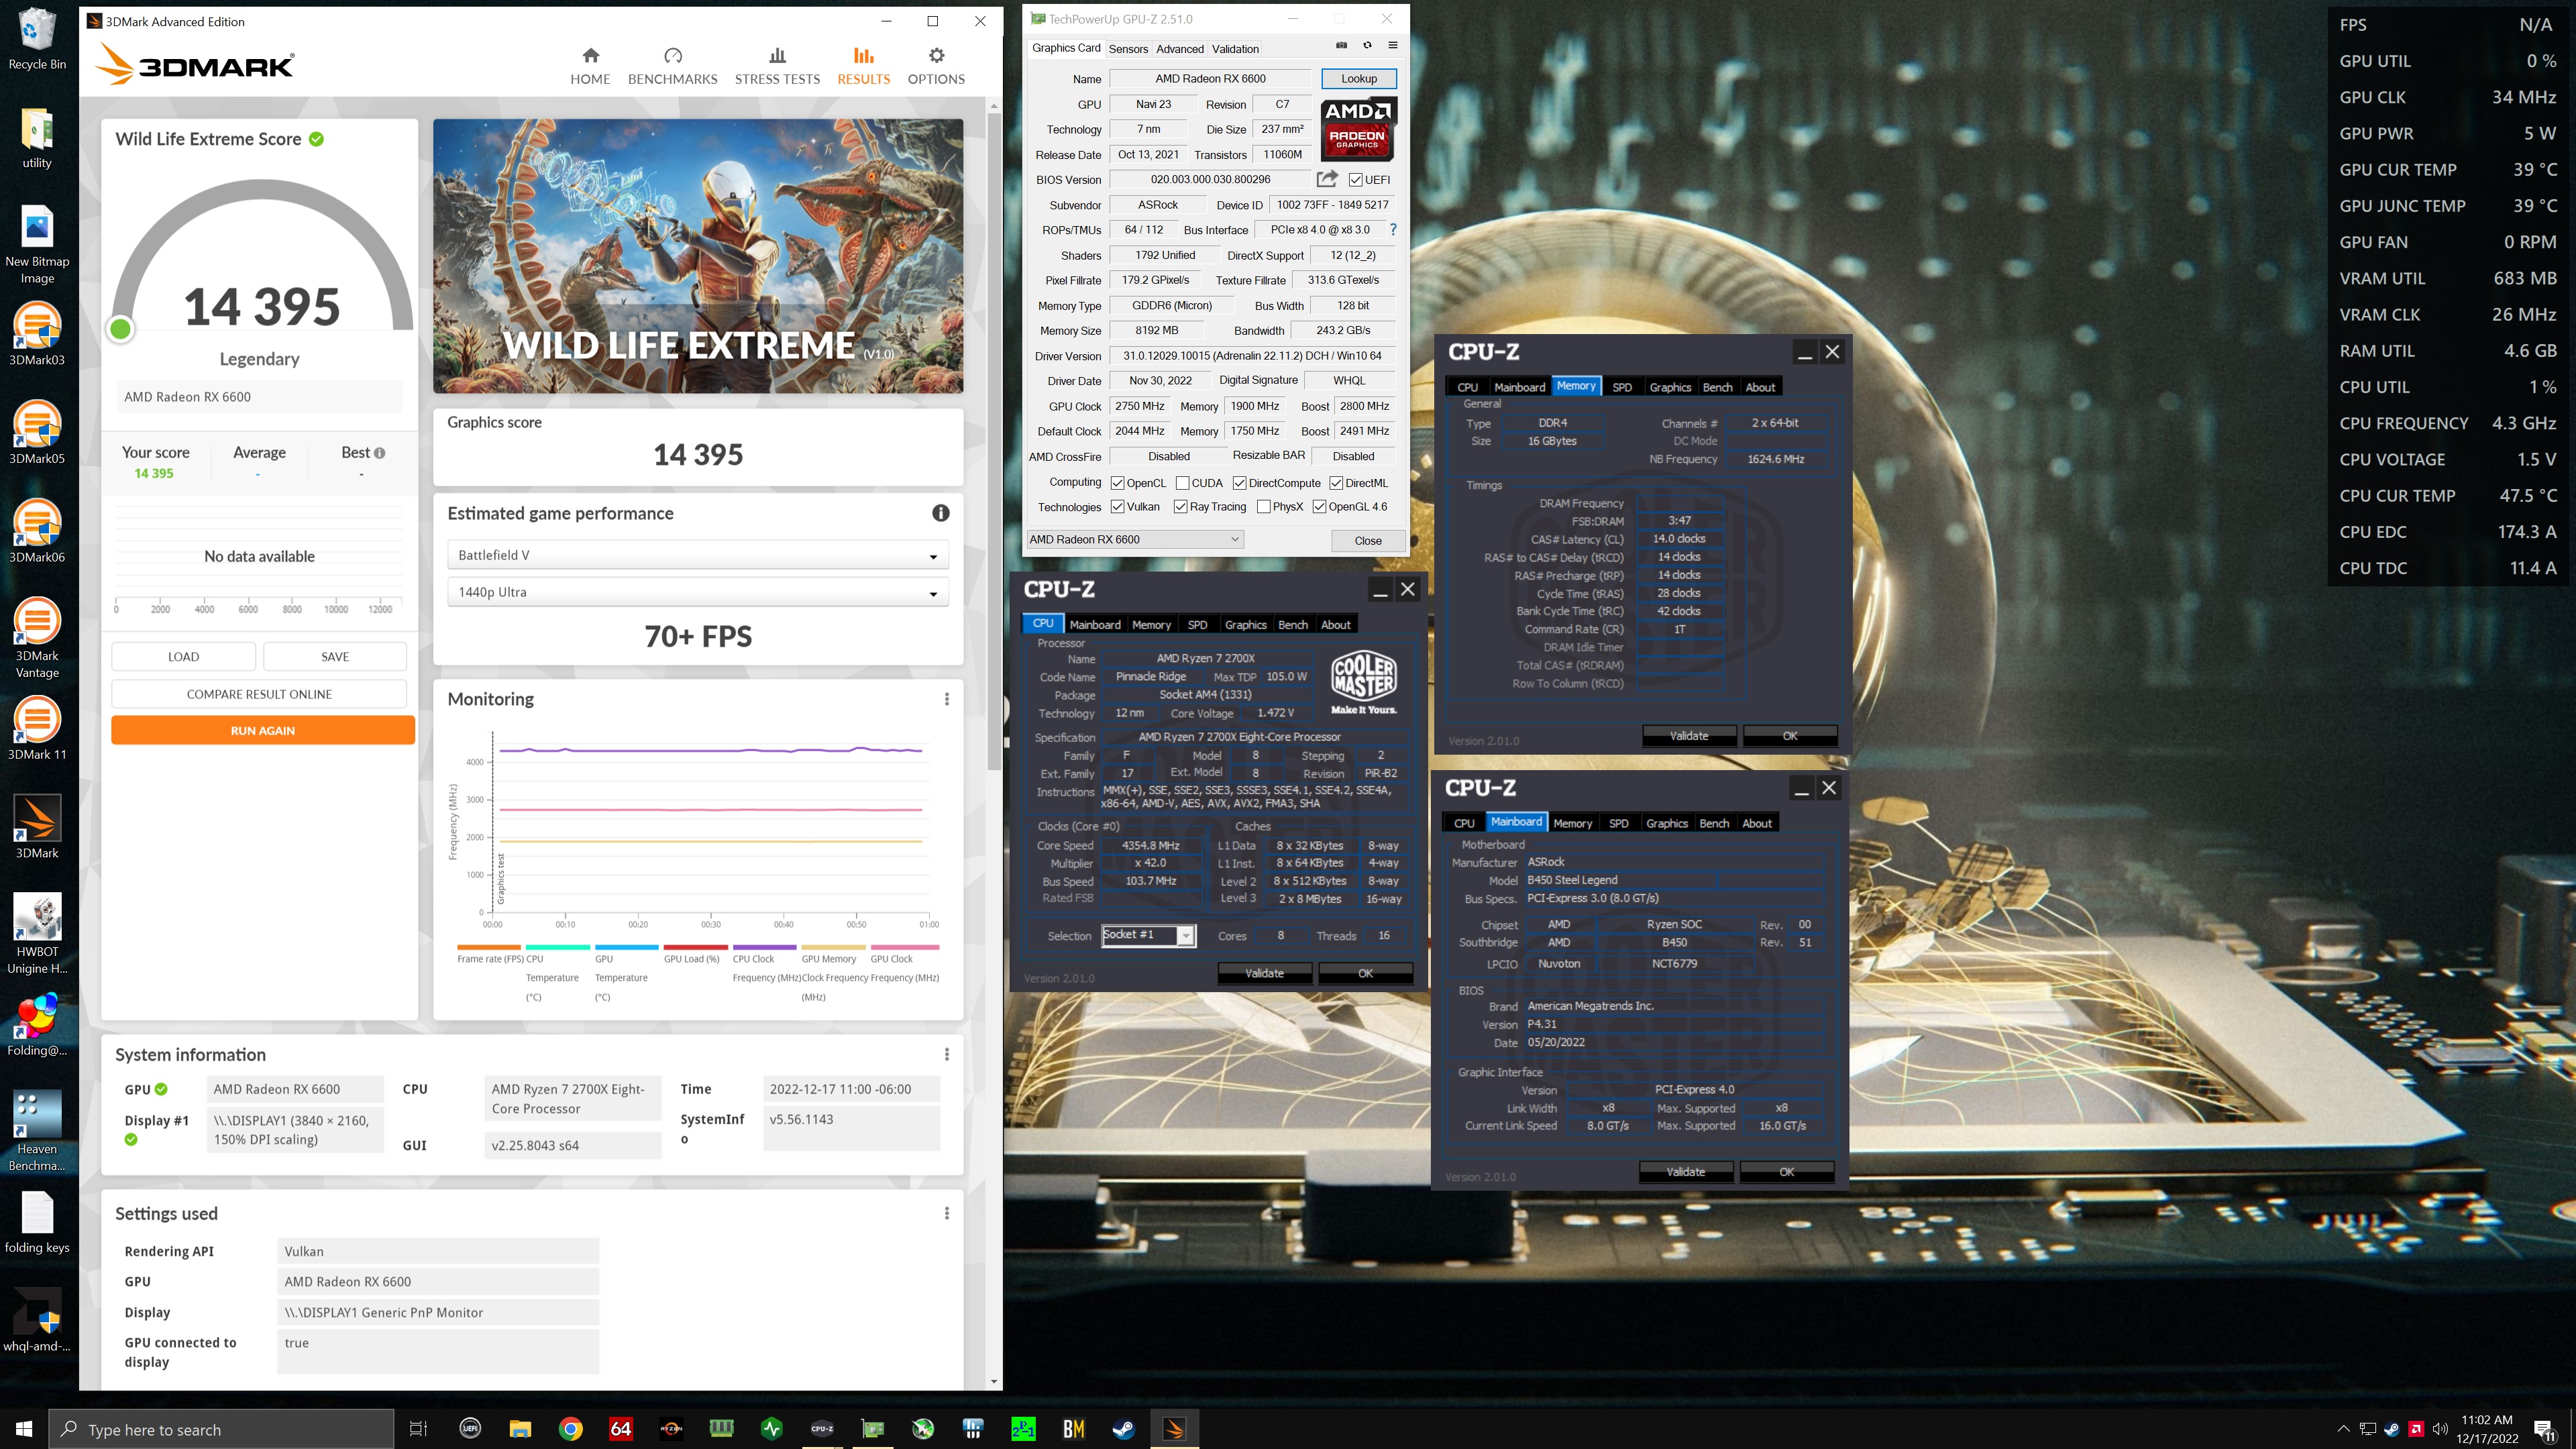Click info icon beside Best score
The height and width of the screenshot is (1449, 2576).
point(379,453)
